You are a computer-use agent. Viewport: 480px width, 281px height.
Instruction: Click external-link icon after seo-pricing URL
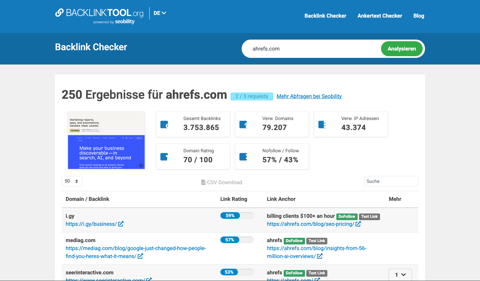[358, 224]
